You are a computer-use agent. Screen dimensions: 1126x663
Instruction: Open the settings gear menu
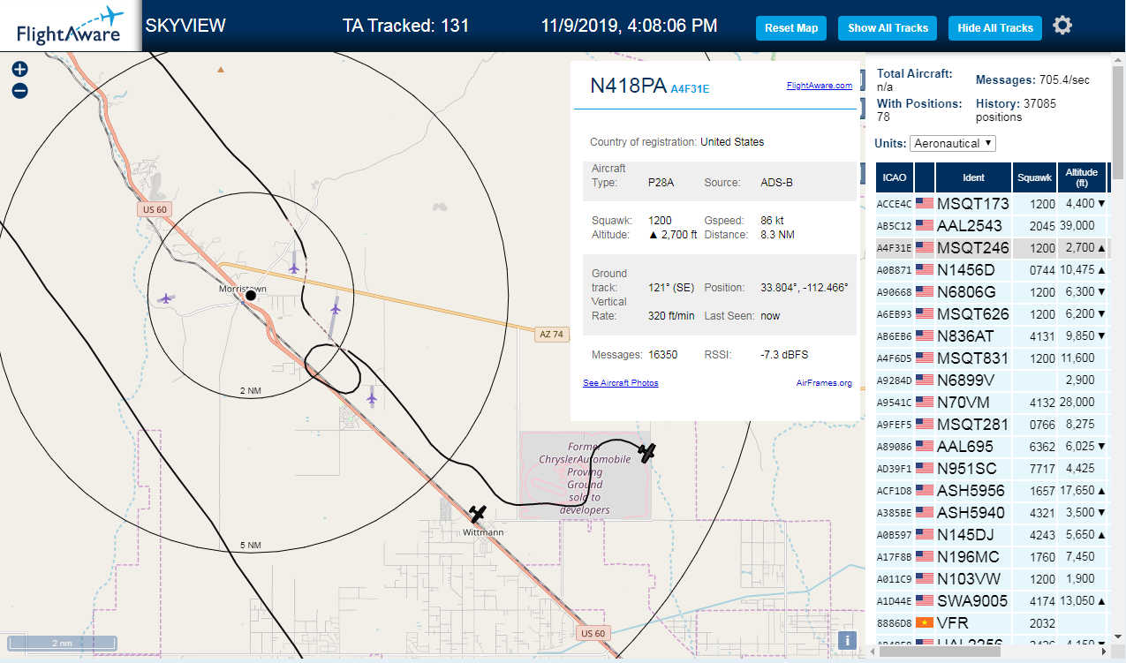point(1062,26)
